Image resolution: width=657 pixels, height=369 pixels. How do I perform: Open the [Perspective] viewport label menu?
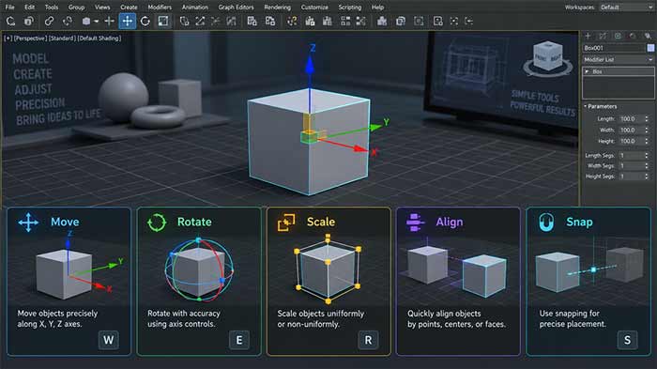(x=30, y=38)
